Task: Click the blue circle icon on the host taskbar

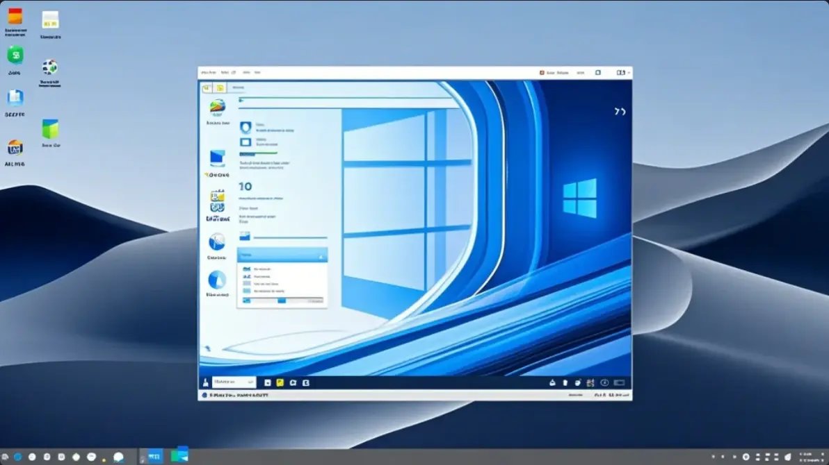Action: click(18, 457)
